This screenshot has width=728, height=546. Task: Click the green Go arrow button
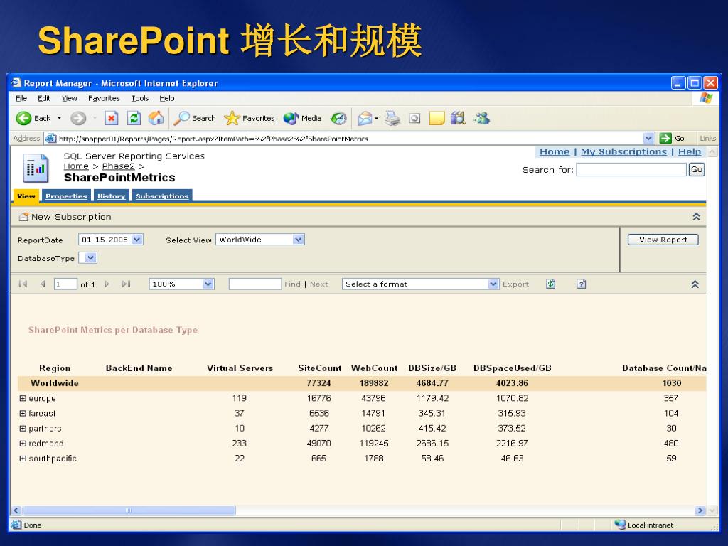pos(665,139)
